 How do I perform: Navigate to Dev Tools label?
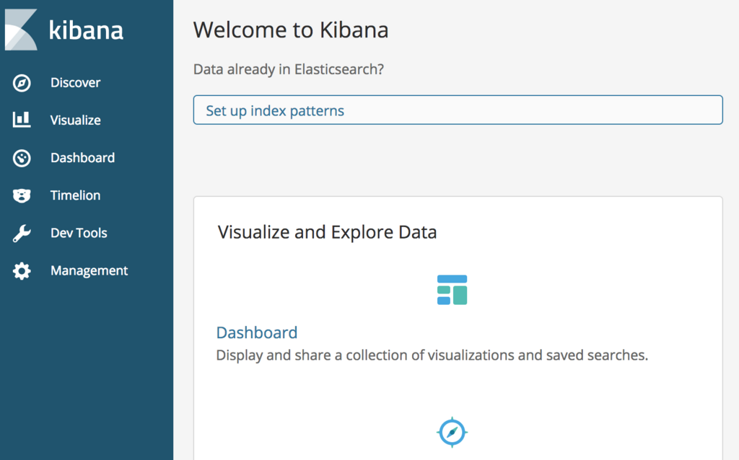tap(79, 233)
